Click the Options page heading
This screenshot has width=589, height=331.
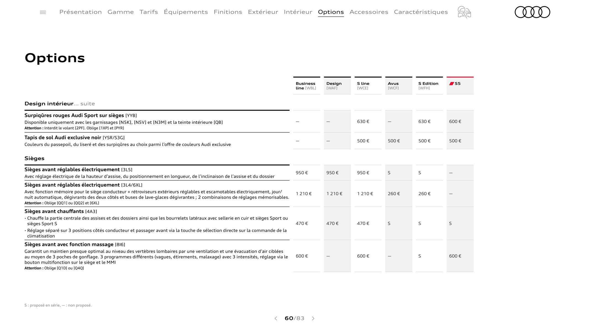55,58
